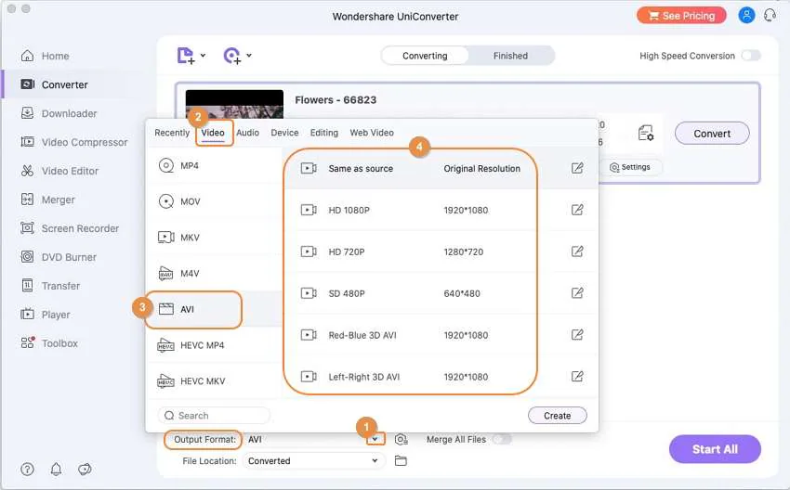790x490 pixels.
Task: Show the Converting list
Action: (x=425, y=56)
